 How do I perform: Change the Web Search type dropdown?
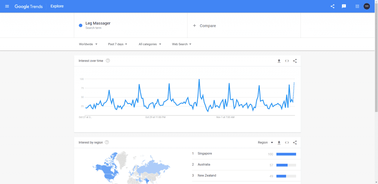click(182, 44)
